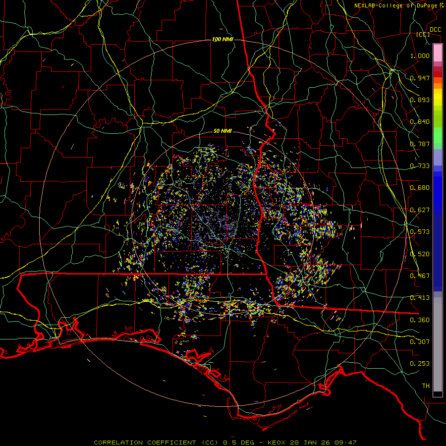
Task: Click the 0.840 scale value
Action: (x=420, y=122)
